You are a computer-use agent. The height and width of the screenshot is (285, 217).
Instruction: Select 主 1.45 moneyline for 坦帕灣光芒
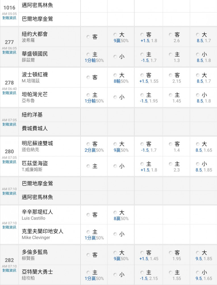coord(170,95)
